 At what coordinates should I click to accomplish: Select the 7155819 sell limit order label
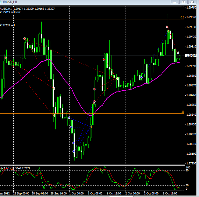[x=10, y=12]
